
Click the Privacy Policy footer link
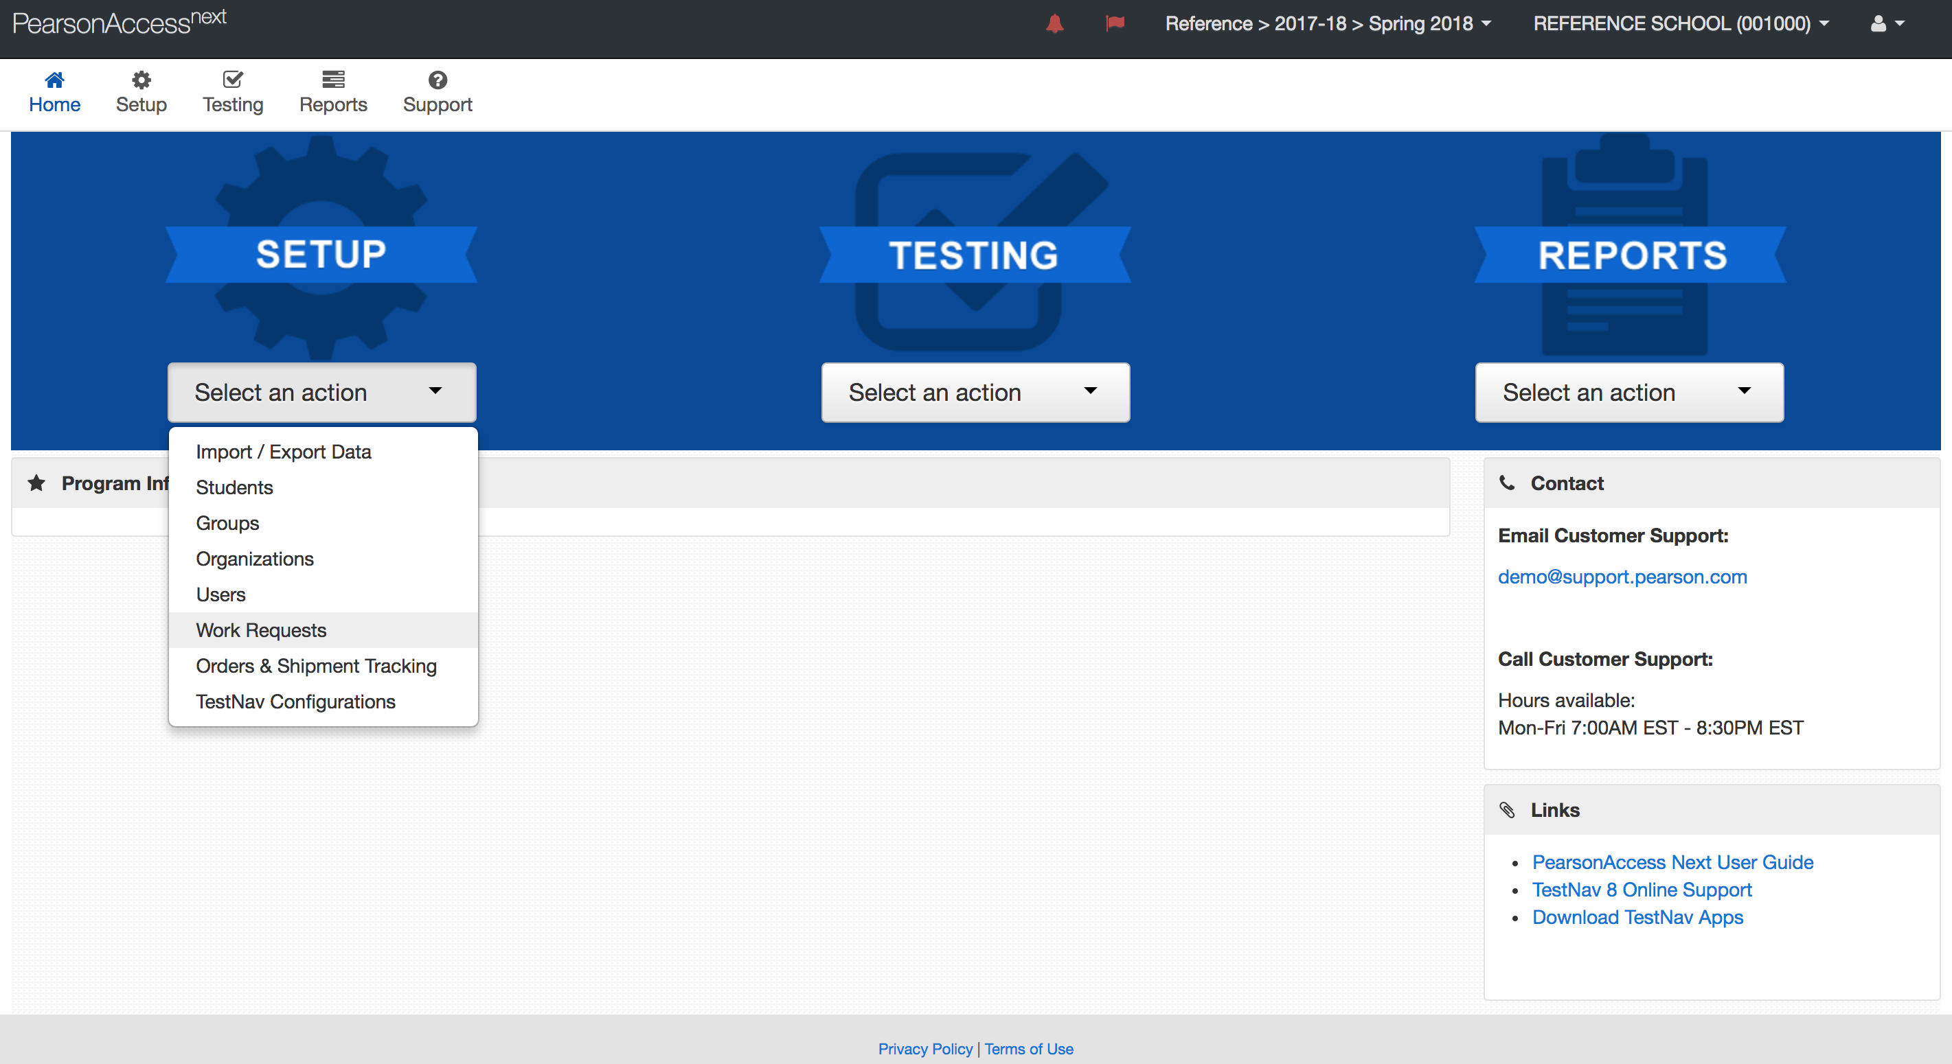(x=924, y=1049)
